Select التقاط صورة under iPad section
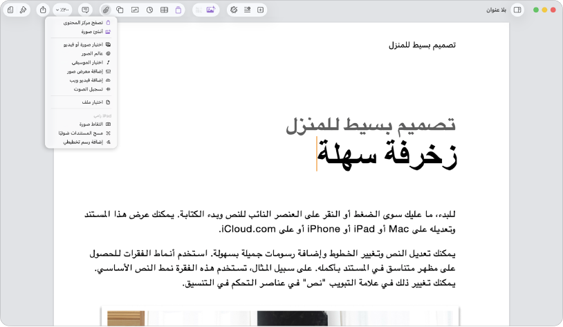 pos(81,124)
